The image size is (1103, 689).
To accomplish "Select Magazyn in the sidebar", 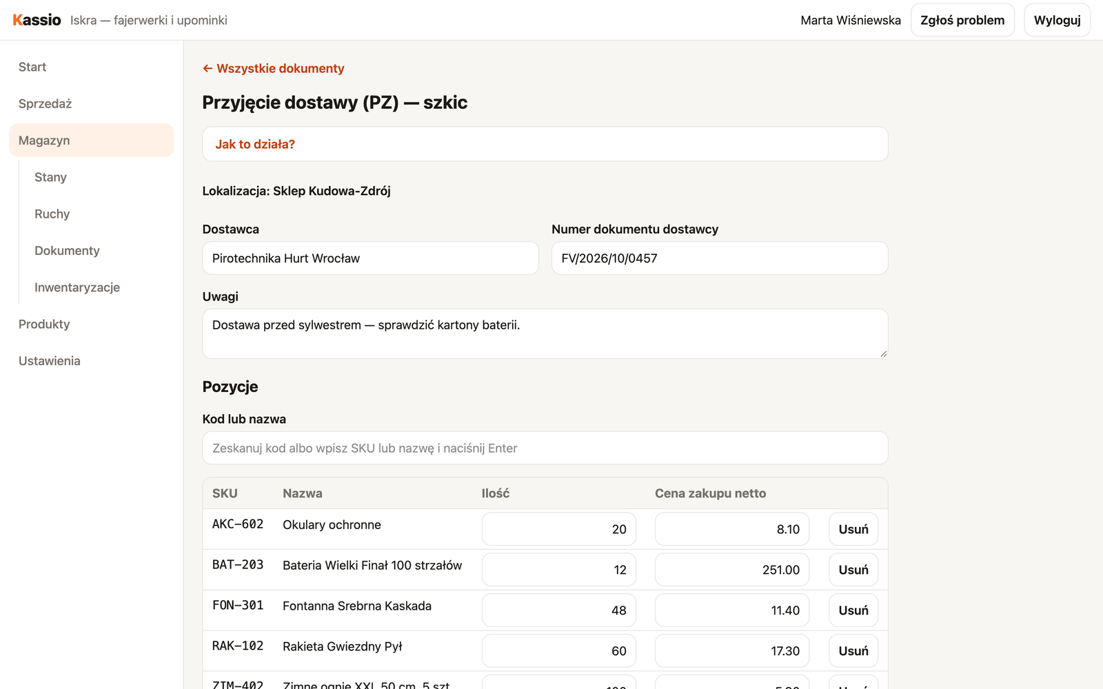I will pos(91,140).
